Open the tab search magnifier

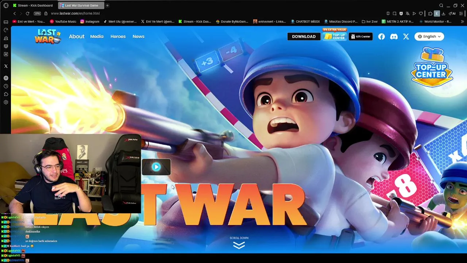pos(441,5)
